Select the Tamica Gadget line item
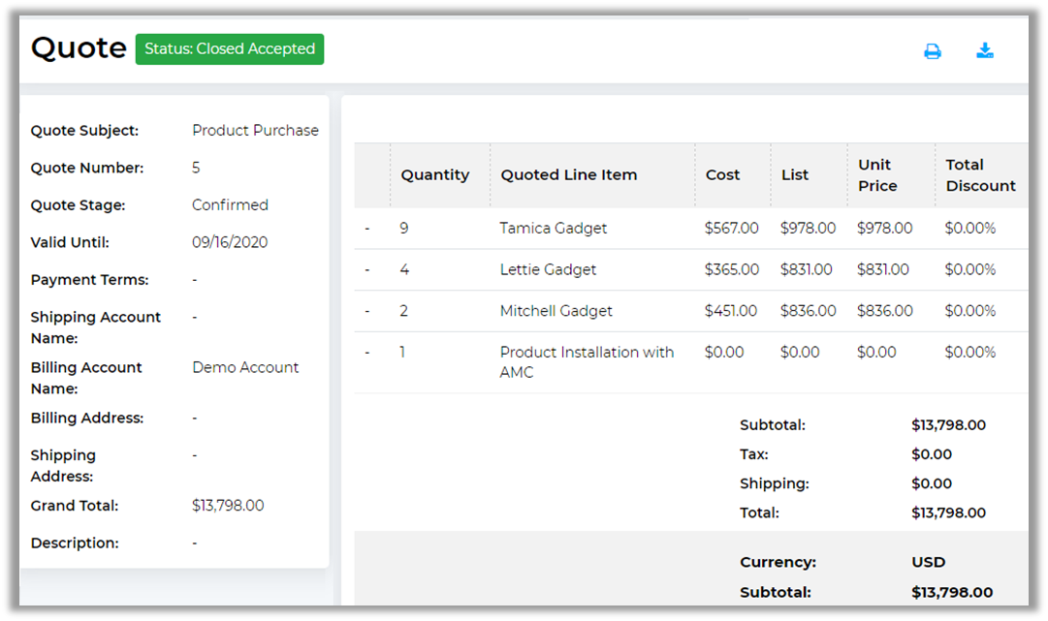The image size is (1048, 621). 553,229
